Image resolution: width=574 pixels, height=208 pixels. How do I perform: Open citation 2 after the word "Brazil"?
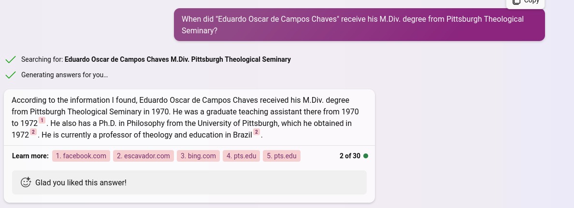click(x=257, y=132)
